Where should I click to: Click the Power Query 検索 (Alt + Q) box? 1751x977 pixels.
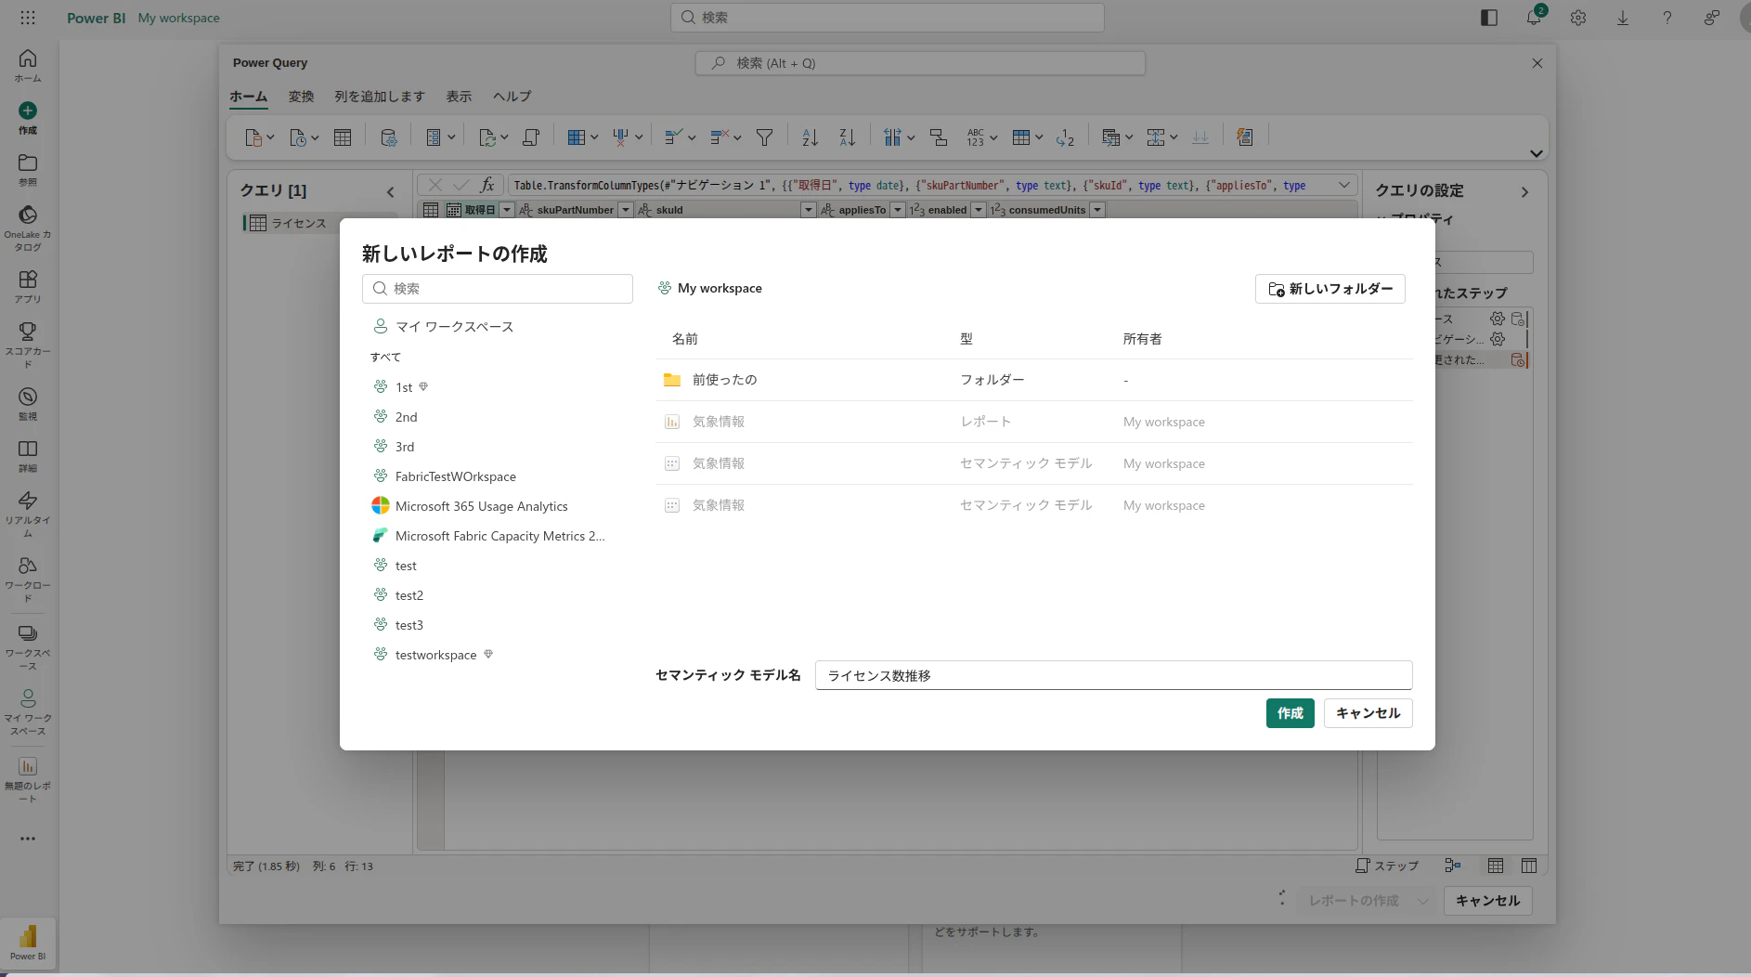[920, 63]
